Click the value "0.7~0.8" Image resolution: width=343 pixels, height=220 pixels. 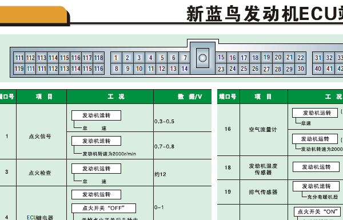click(164, 146)
